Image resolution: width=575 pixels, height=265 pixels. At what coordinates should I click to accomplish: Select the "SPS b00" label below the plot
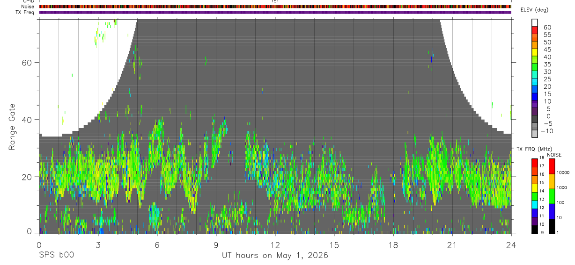(x=56, y=256)
